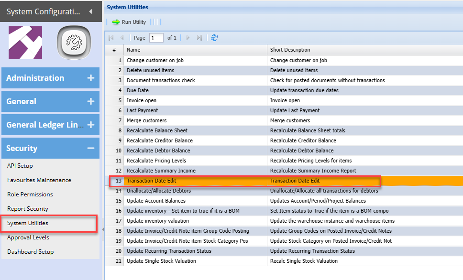Image resolution: width=463 pixels, height=280 pixels.
Task: Go to previous page arrow
Action: tap(122, 38)
